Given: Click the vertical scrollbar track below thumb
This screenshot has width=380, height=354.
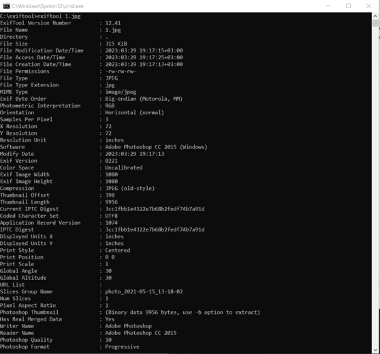Looking at the screenshot, I should [x=376, y=187].
